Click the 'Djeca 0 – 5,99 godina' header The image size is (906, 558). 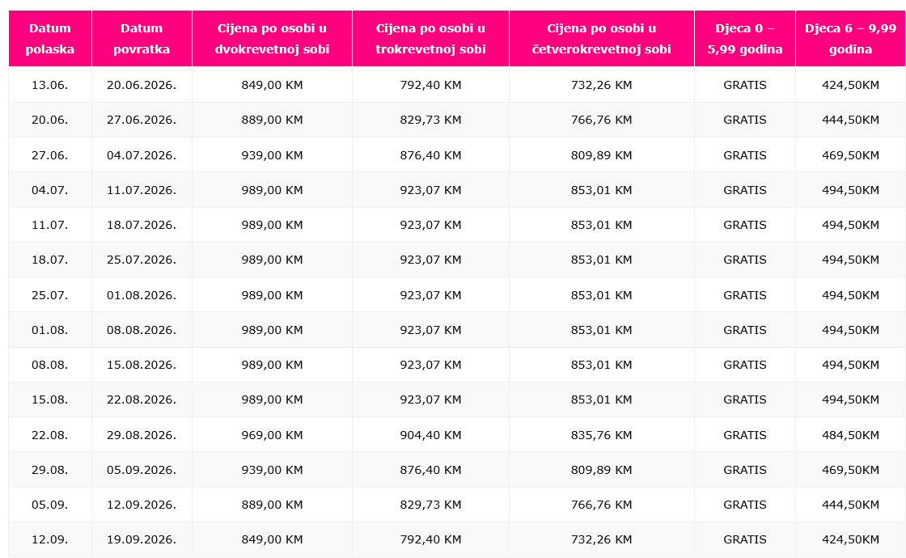point(744,39)
